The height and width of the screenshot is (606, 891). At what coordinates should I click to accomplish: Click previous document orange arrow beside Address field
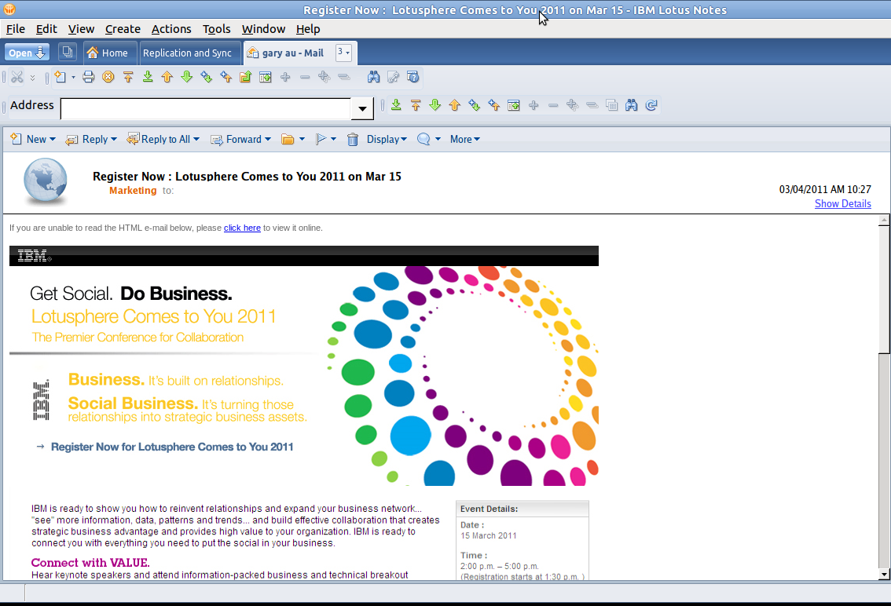[455, 105]
